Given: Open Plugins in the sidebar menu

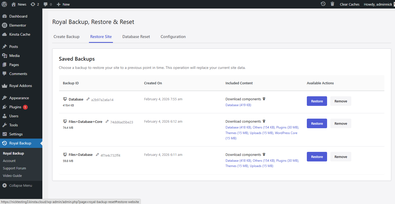Looking at the screenshot, I should click(x=15, y=107).
